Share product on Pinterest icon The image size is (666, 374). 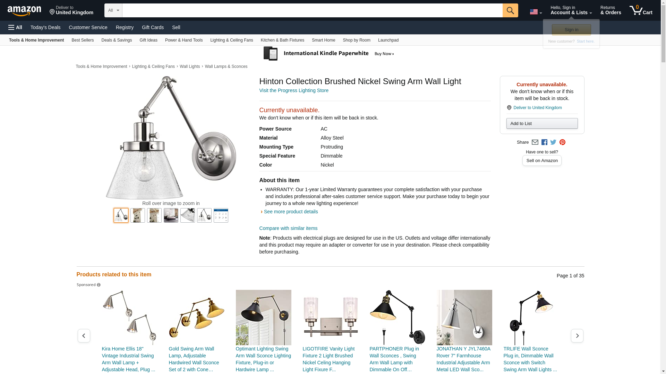point(562,142)
